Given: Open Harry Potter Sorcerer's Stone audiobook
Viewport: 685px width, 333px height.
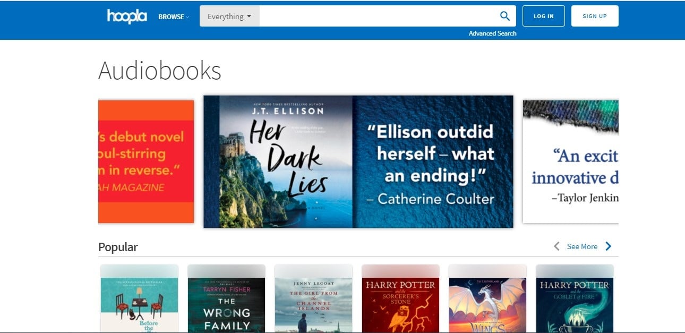Looking at the screenshot, I should (400, 298).
